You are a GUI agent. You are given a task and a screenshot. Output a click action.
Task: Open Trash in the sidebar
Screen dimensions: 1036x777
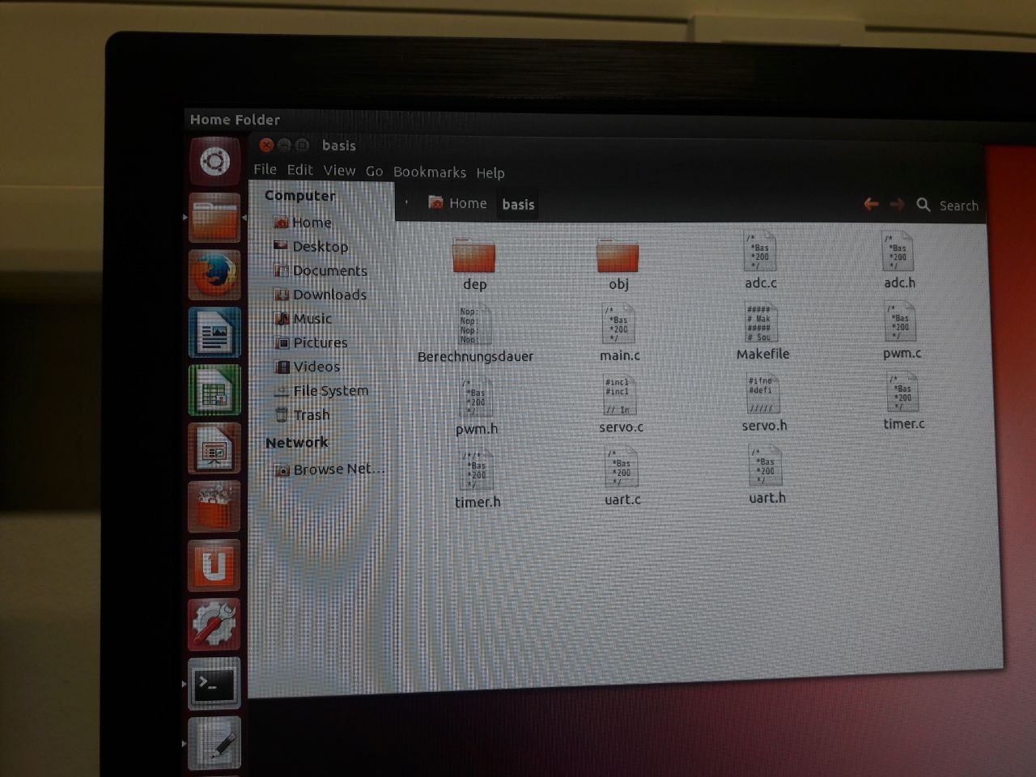click(311, 414)
